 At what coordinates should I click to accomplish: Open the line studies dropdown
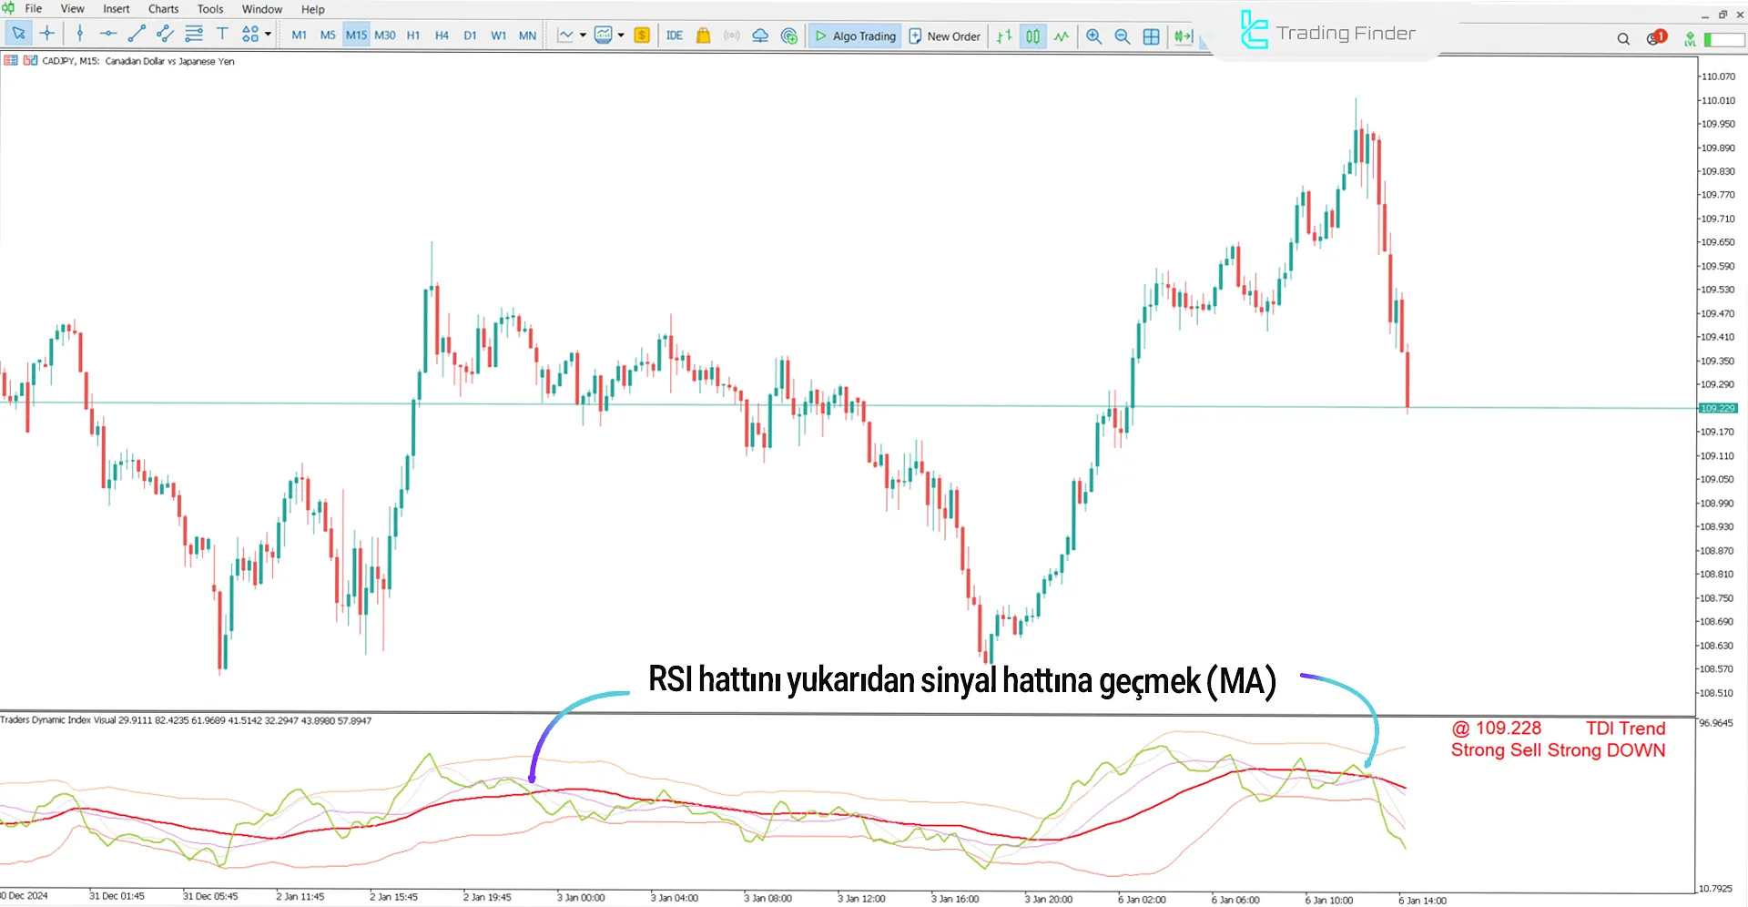[x=583, y=35]
